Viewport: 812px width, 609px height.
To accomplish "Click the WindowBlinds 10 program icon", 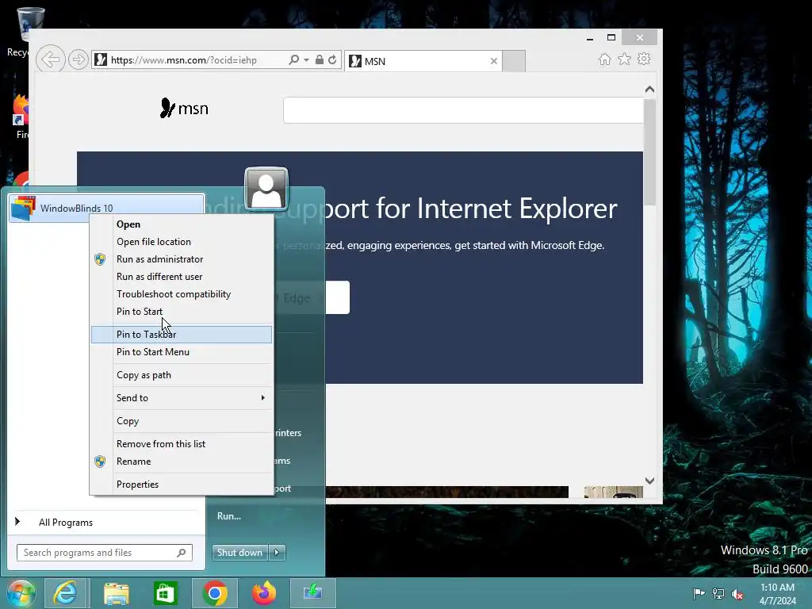I will coord(23,209).
